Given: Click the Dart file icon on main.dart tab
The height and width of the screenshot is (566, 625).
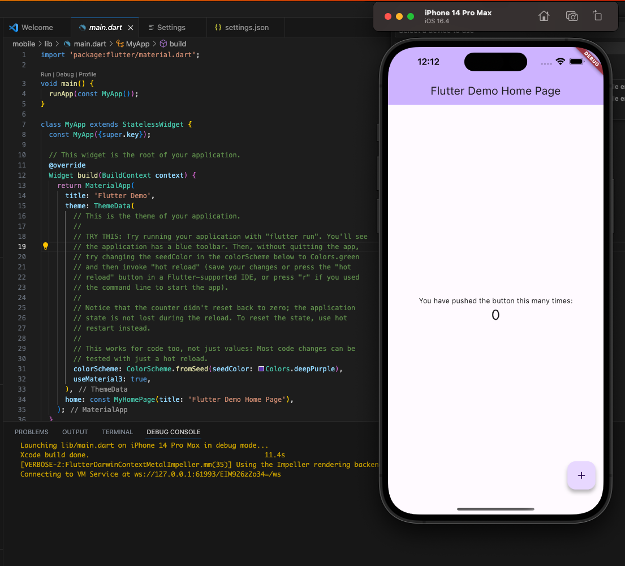Looking at the screenshot, I should pos(83,28).
